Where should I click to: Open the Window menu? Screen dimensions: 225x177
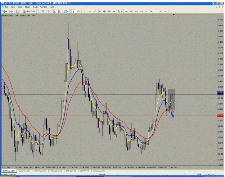[44, 7]
